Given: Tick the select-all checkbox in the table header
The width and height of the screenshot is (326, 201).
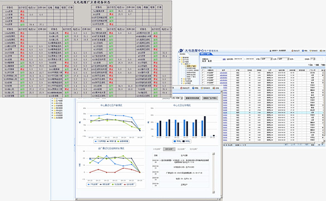Looking at the screenshot, I should point(203,70).
